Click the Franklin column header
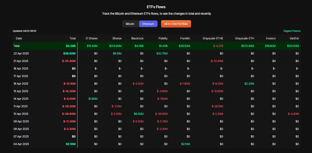The width and height of the screenshot is (312, 153). tap(185, 38)
